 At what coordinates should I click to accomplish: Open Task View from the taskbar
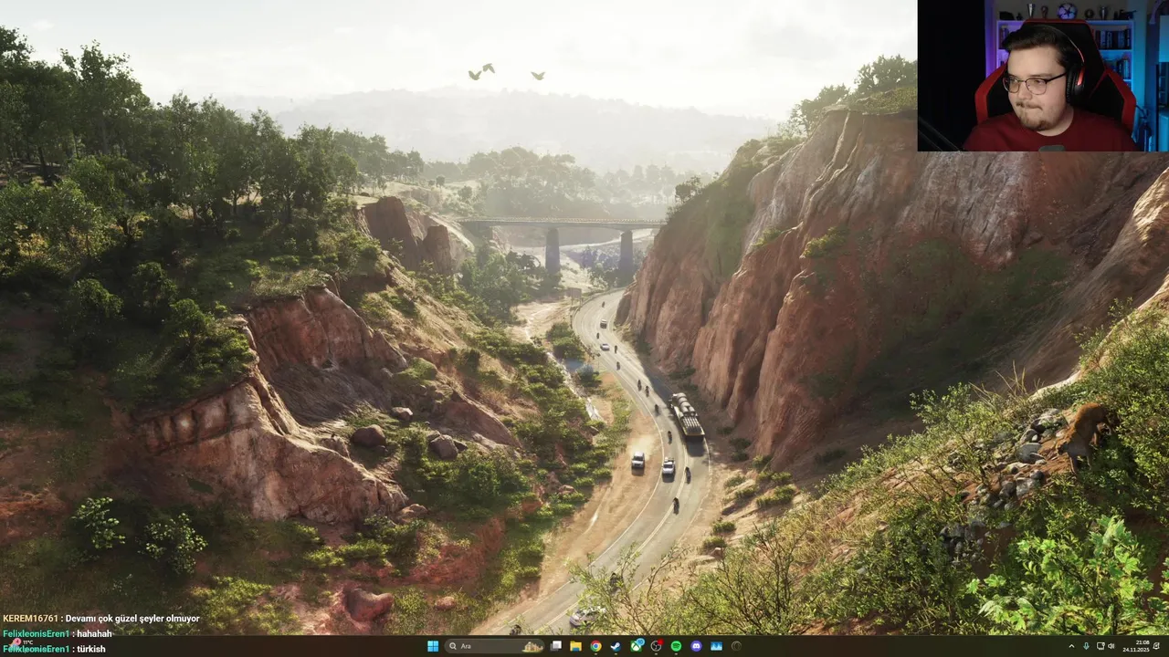[555, 646]
